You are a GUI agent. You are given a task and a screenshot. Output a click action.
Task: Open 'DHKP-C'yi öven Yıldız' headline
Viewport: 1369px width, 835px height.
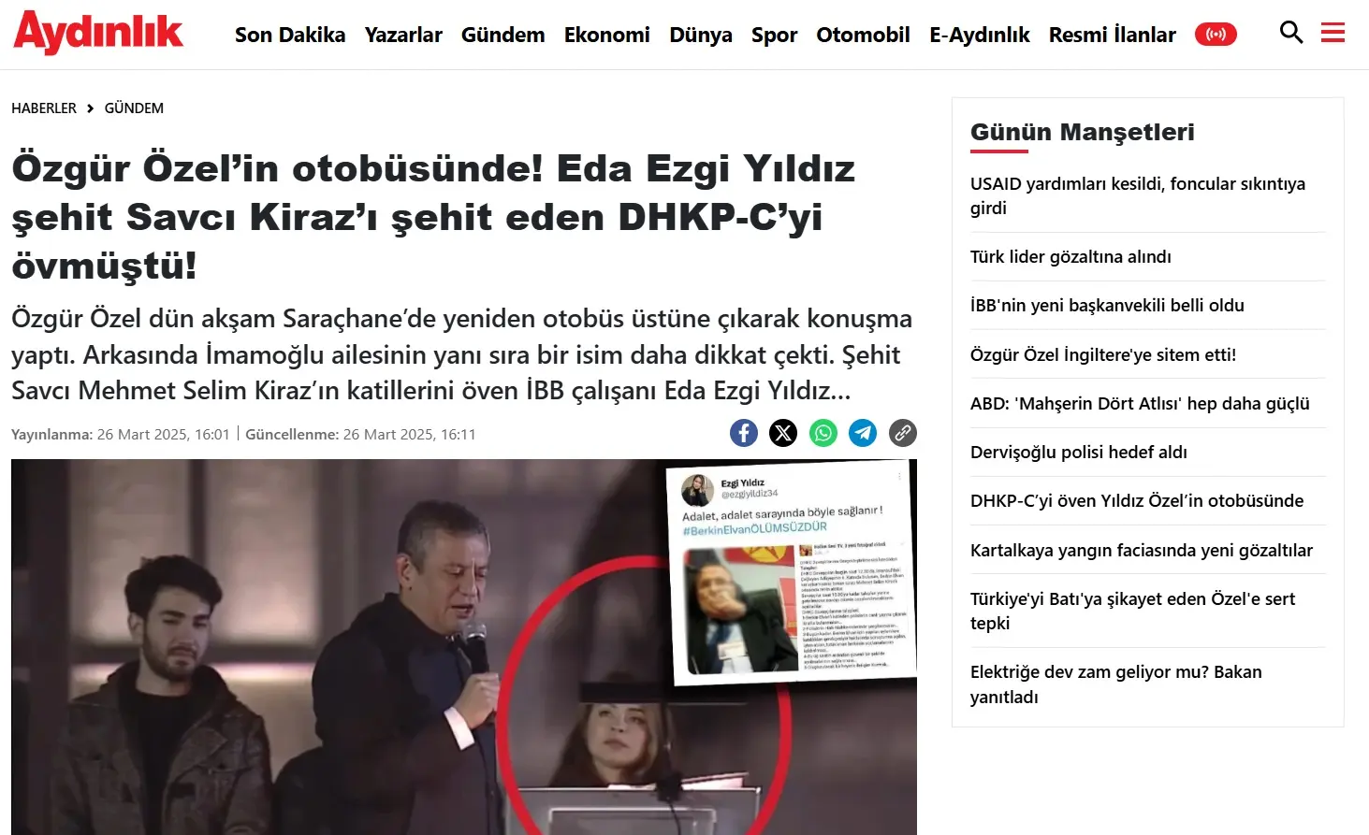coord(1137,500)
